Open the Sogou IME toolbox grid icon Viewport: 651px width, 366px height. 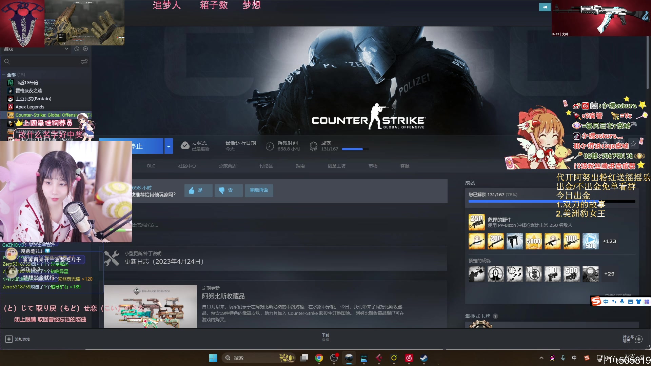click(647, 302)
